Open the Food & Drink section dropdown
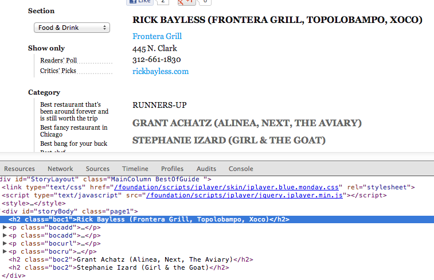Viewport: 434px width, 280px height. point(72,28)
